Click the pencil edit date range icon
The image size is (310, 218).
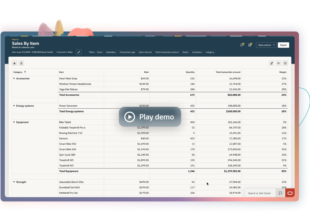point(79,52)
